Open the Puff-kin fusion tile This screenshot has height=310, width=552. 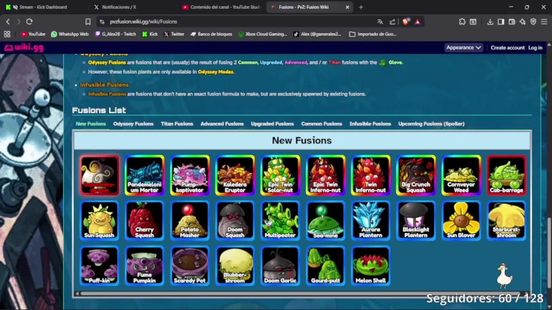pos(99,266)
